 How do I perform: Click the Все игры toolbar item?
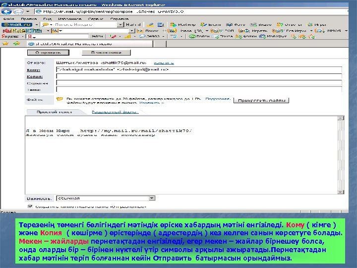tap(289, 31)
